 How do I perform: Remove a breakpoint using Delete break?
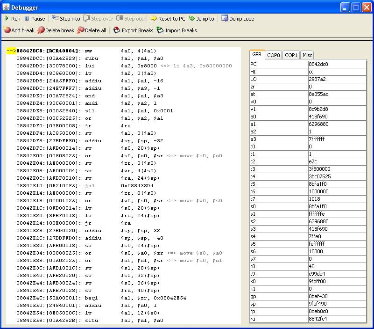(56, 30)
